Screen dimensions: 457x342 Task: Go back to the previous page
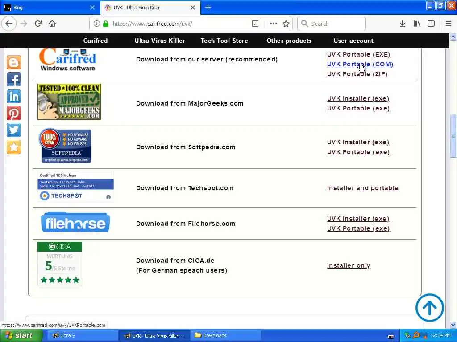(9, 24)
